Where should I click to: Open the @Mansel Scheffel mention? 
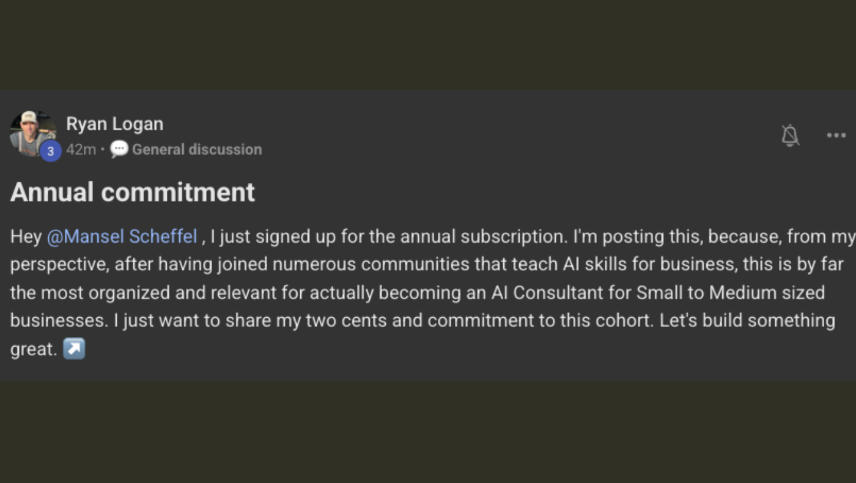(122, 237)
